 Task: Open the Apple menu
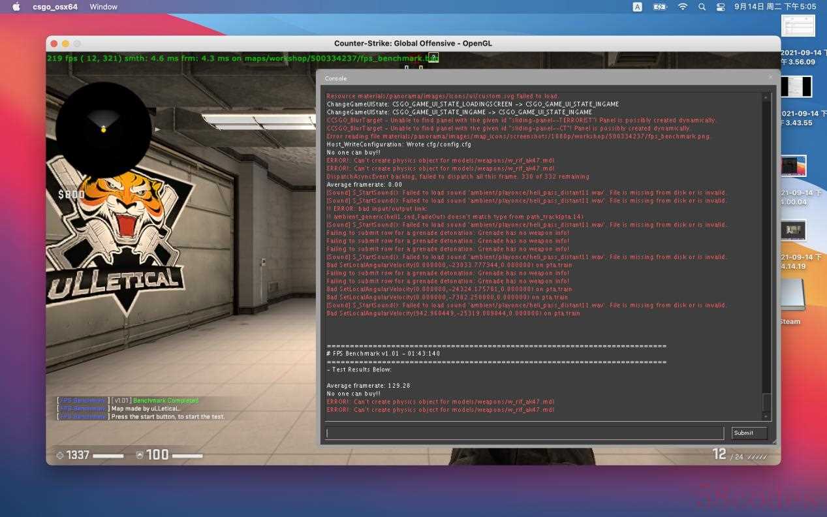pos(16,7)
